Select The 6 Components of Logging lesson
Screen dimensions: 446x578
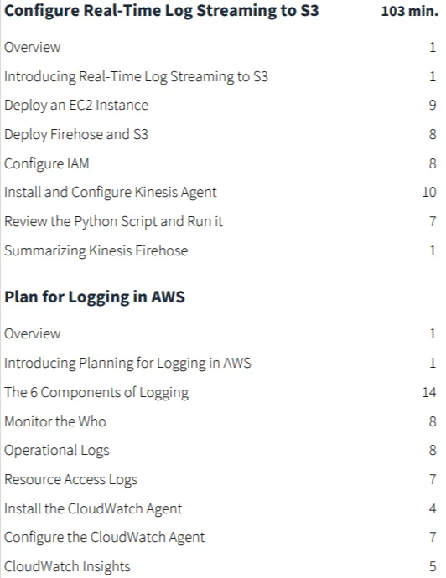coord(96,392)
